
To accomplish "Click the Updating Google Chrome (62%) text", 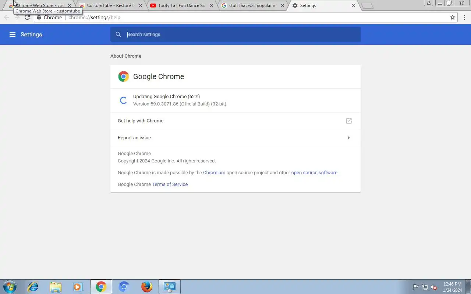I will 166,96.
